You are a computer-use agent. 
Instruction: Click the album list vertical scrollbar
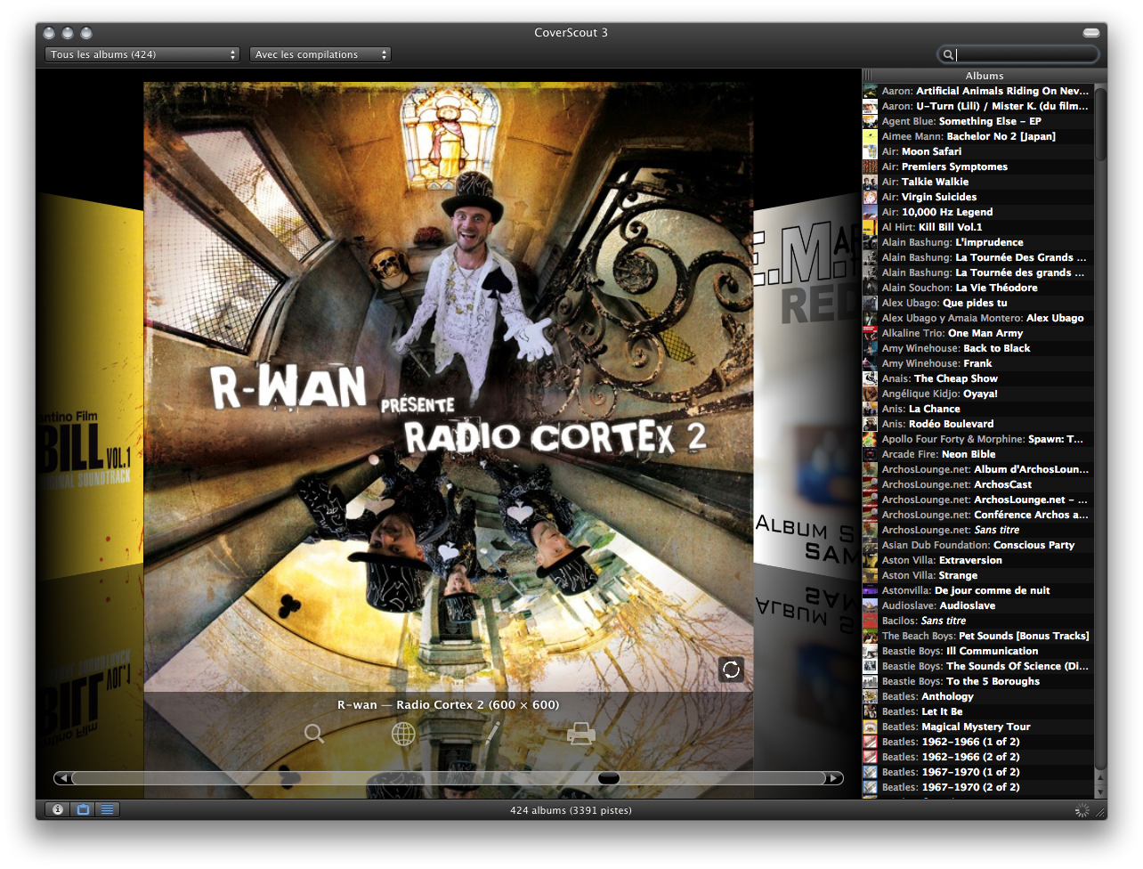click(1100, 125)
